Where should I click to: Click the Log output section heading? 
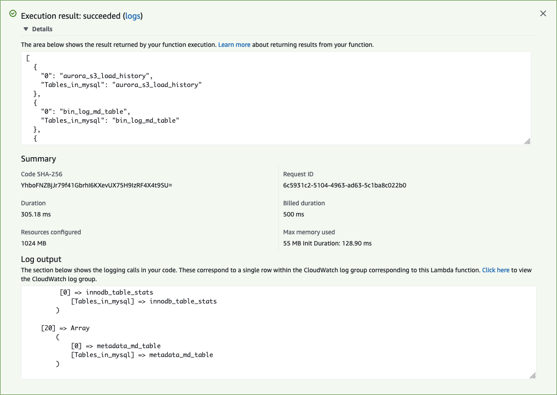41,259
